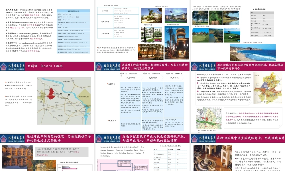Click the logo icon on the PRC zoning slide header
285x171 pixels.
pos(194,67)
